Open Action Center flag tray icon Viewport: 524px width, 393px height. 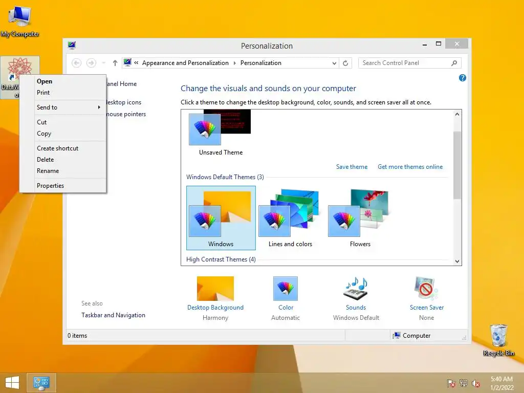tap(451, 383)
